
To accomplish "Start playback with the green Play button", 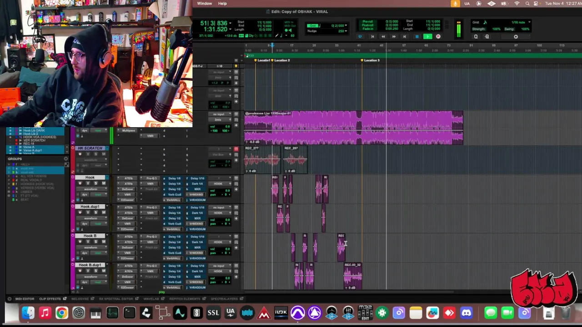I will (x=427, y=37).
